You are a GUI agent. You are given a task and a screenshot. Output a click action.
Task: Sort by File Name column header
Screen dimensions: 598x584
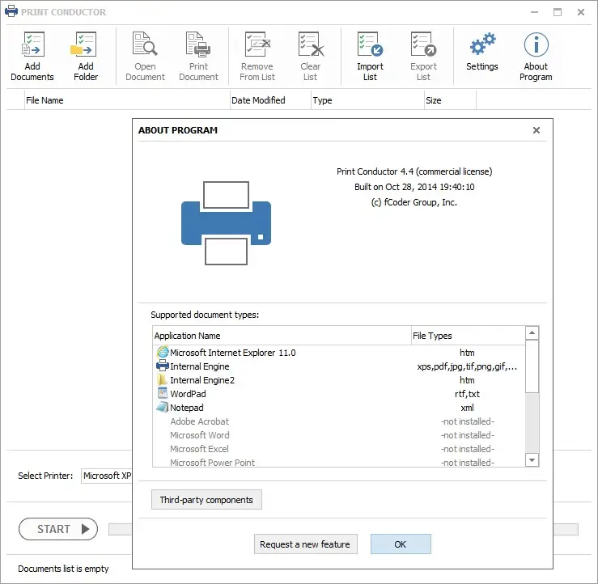pyautogui.click(x=127, y=100)
